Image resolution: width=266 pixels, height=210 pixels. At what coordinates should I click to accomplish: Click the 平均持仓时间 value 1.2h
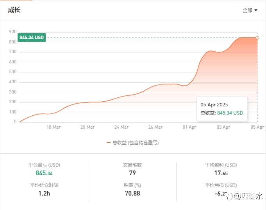click(x=44, y=193)
